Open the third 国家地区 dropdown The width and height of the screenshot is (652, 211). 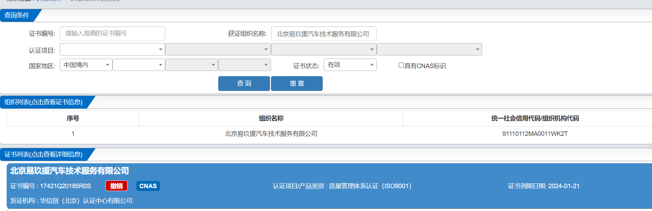(192, 65)
